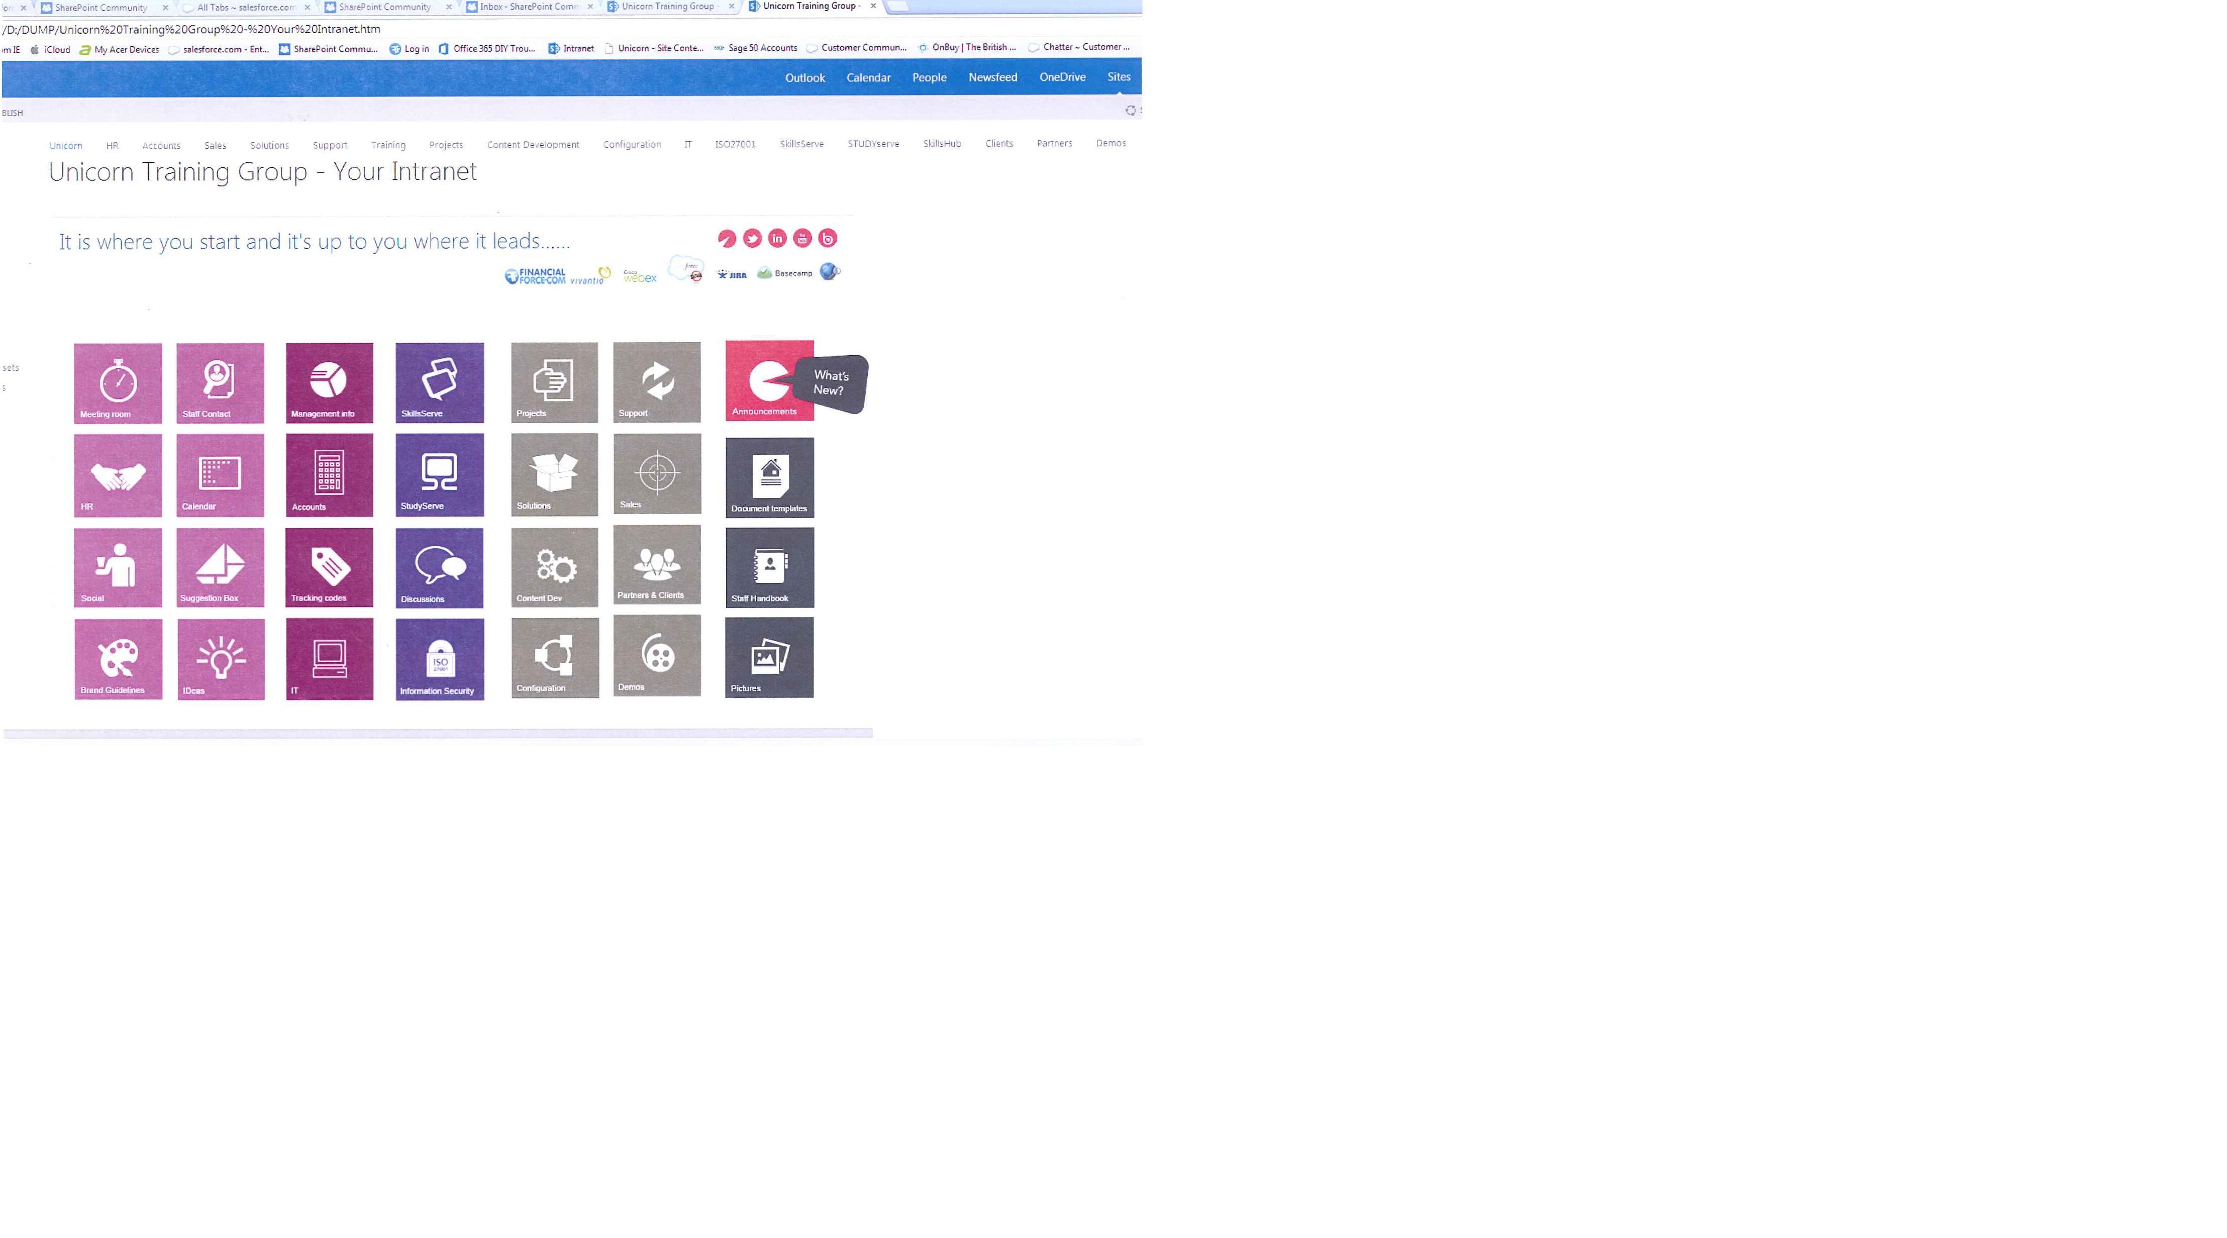The width and height of the screenshot is (2227, 1238).
Task: Open the Partners & Clients tile
Action: tap(657, 565)
